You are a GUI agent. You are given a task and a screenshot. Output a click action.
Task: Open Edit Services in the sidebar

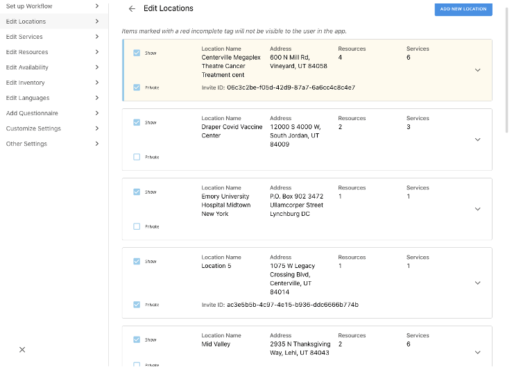click(54, 37)
